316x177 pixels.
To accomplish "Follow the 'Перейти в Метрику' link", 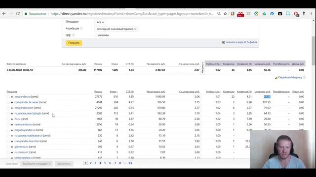I will (x=290, y=78).
